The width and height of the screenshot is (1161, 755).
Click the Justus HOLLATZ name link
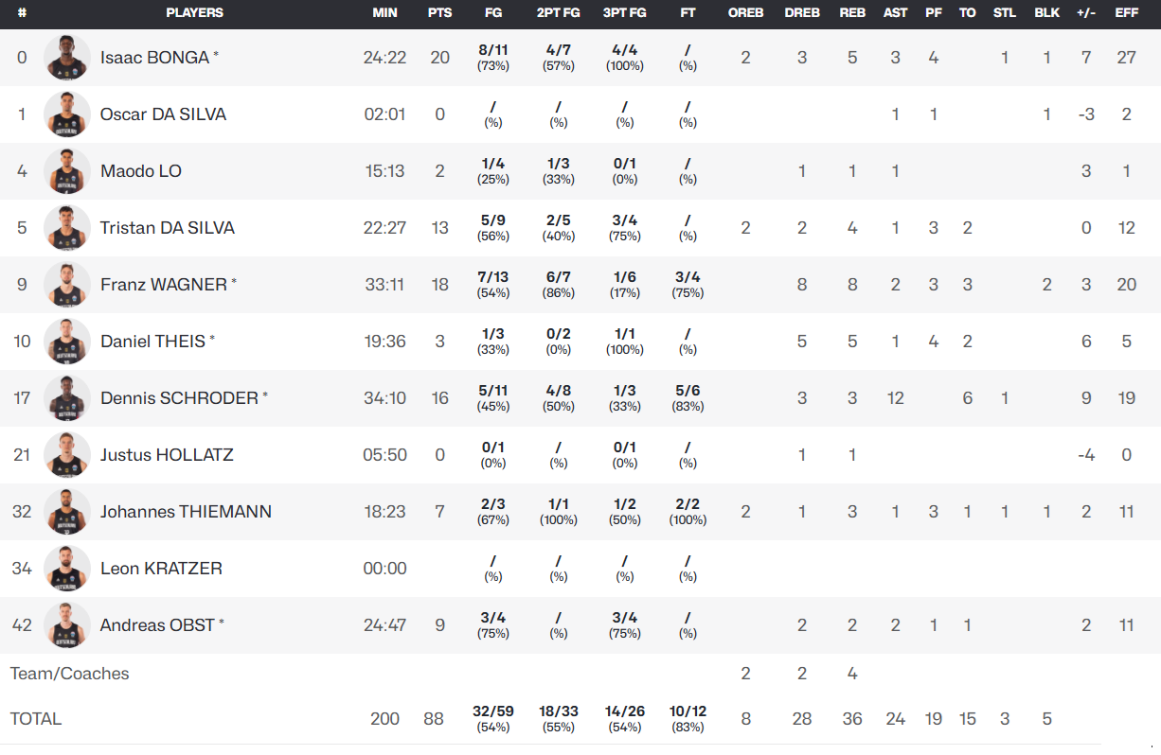(167, 455)
